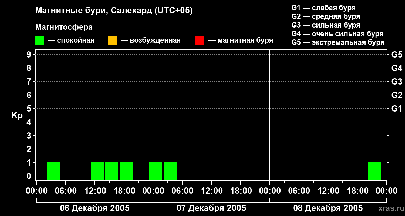Click the Kp axis value 5
Viewport: 405px width, 216px height.
(x=29, y=109)
